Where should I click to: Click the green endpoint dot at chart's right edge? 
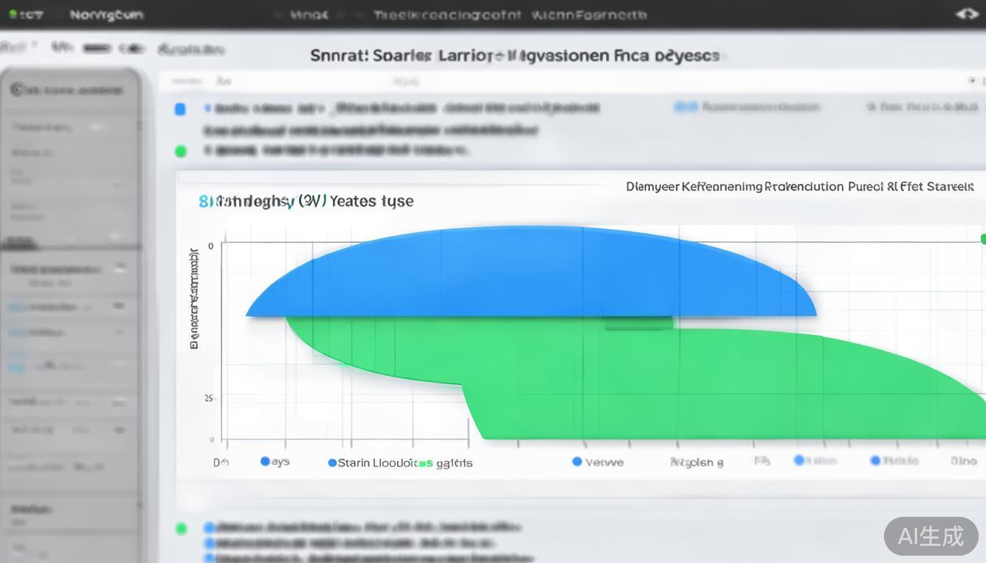click(983, 238)
